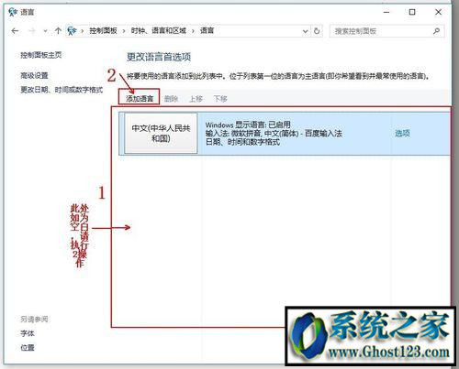Click the forward navigation arrow
The width and height of the screenshot is (459, 369).
(x=32, y=31)
